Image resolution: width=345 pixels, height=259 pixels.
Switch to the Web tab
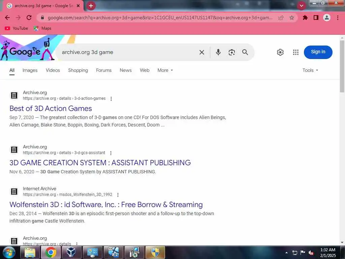(145, 70)
